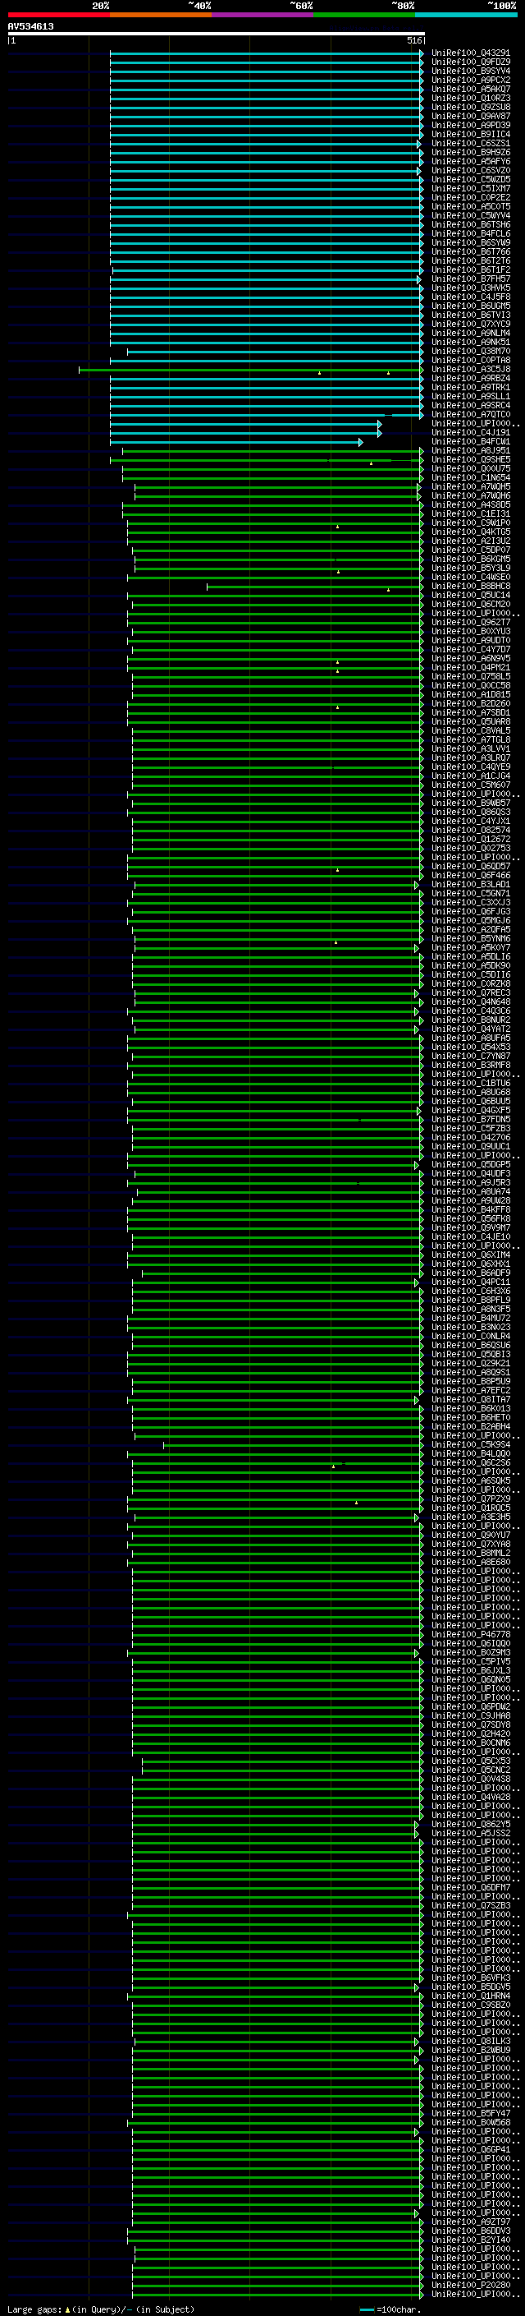
Task: Open hit UniRef100_A9PCX2
Action: 470,80
